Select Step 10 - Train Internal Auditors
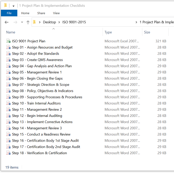Viewport: 174px width, 173px height. 36,103
